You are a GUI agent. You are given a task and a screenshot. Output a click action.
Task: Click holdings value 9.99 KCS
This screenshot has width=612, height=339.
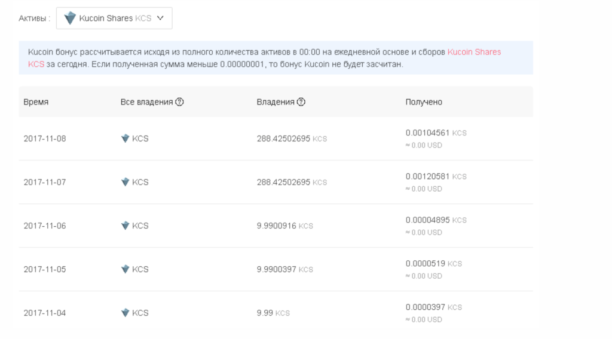(273, 313)
